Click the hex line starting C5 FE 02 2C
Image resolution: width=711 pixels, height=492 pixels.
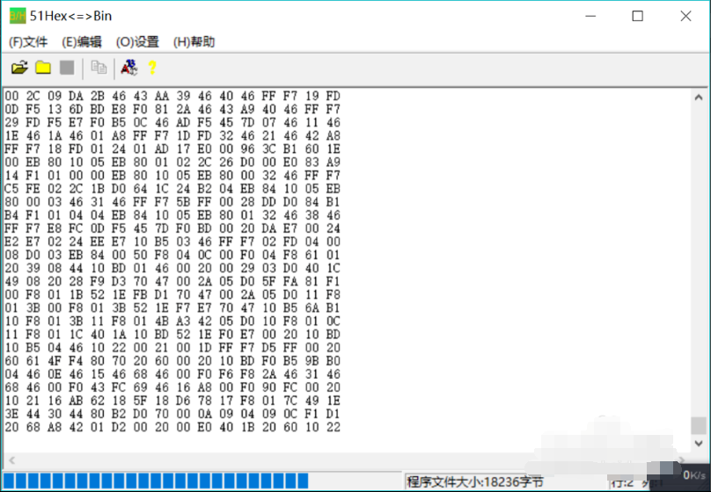pyautogui.click(x=172, y=189)
